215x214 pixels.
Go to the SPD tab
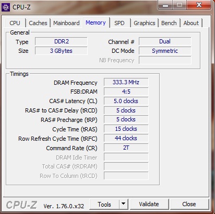[x=120, y=23]
